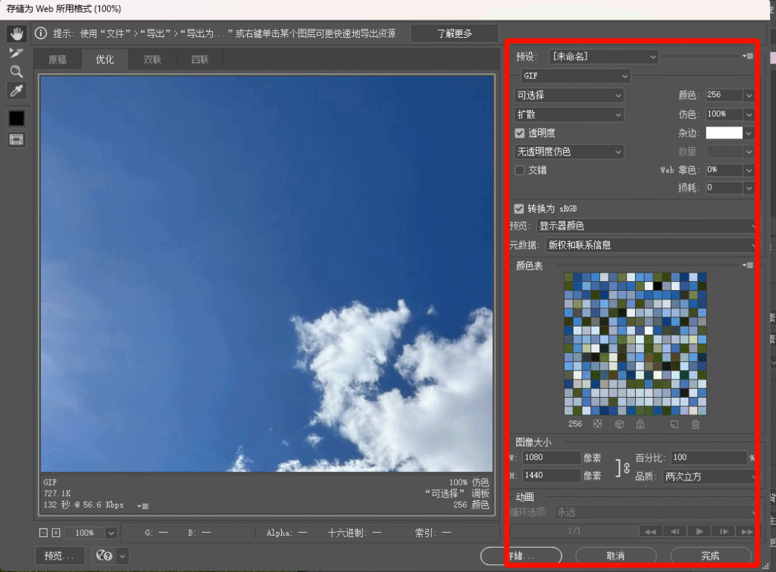Viewport: 776px width, 572px height.
Task: Open the 预设 preset dropdown
Action: [x=602, y=56]
